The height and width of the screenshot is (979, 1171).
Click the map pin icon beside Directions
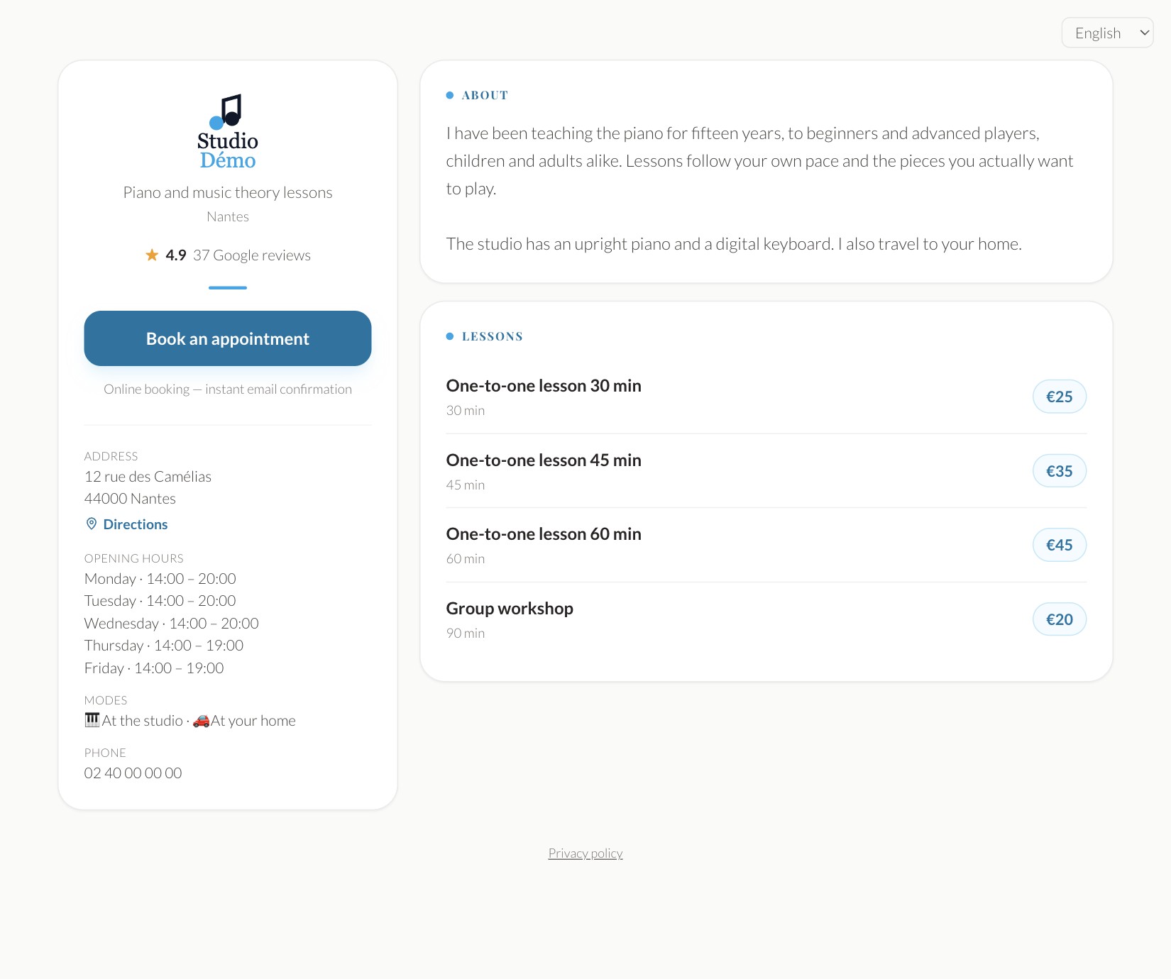pos(92,524)
